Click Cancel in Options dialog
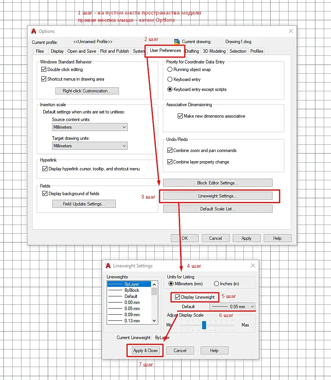 click(x=215, y=238)
